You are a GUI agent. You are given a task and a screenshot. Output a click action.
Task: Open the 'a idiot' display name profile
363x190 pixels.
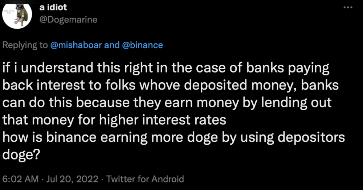click(53, 7)
